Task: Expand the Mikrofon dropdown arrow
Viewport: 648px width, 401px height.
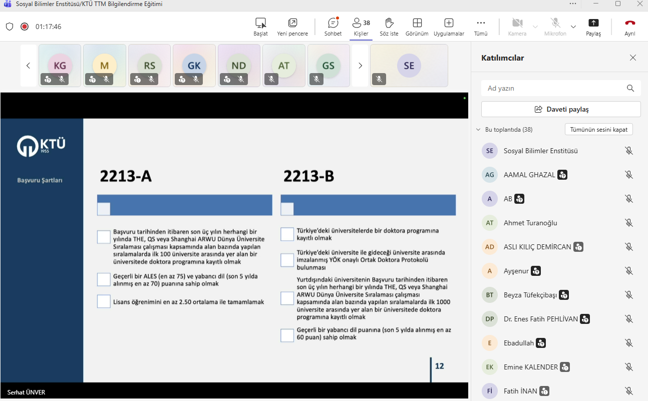Action: click(x=573, y=27)
